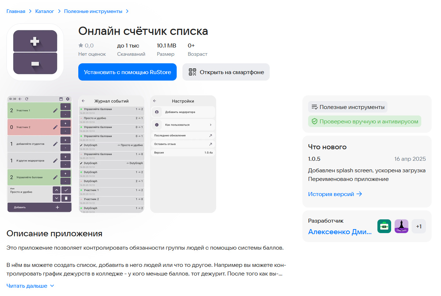The height and width of the screenshot is (296, 441).
Task: Expand description with Читать дальше
Action: tap(27, 286)
